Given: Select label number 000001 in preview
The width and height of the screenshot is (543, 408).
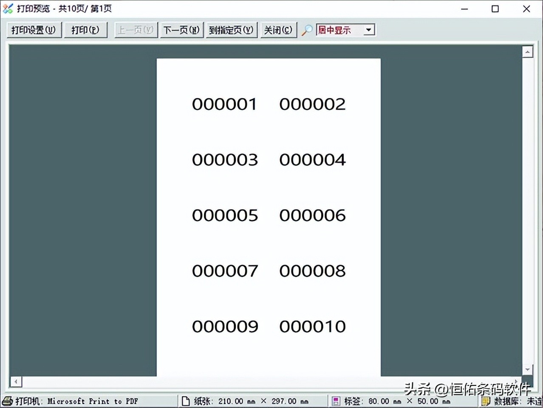Looking at the screenshot, I should [224, 104].
